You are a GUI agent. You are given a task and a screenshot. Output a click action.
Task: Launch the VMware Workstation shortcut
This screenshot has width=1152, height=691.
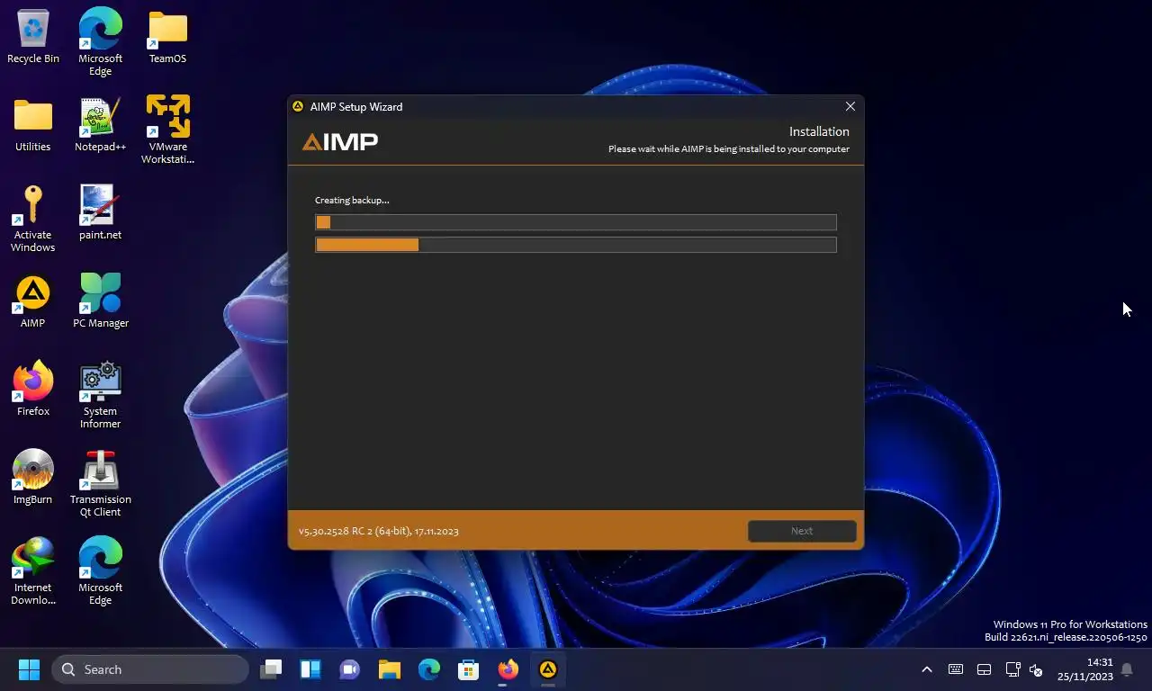(167, 130)
